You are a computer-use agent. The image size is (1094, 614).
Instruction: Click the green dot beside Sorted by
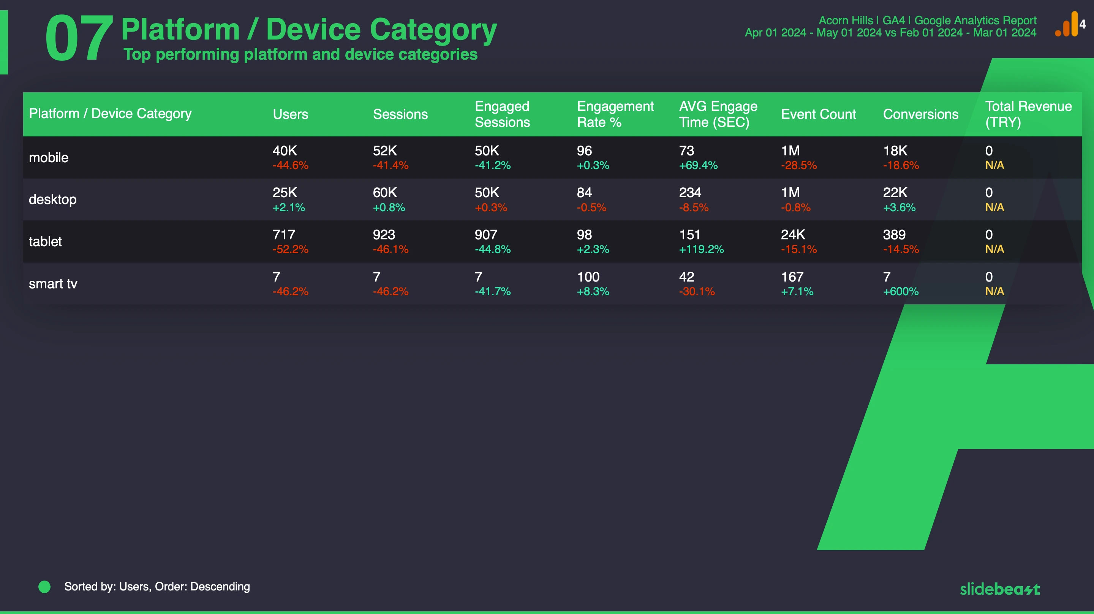[44, 587]
